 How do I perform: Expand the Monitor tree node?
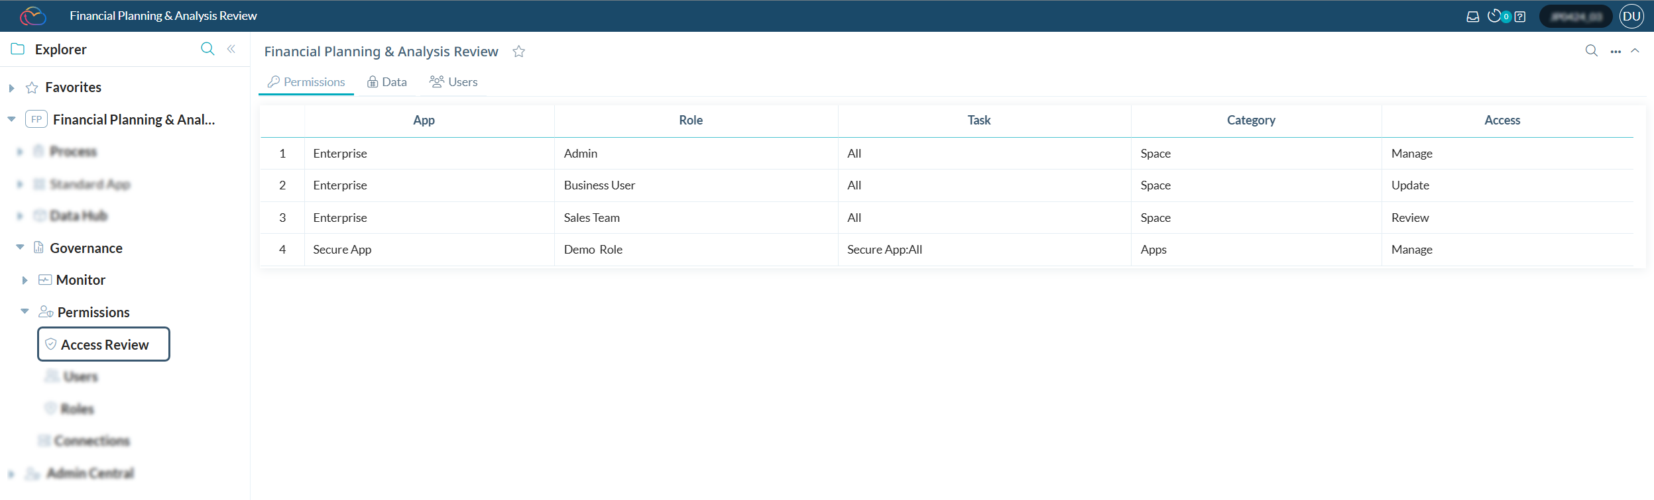coord(25,280)
